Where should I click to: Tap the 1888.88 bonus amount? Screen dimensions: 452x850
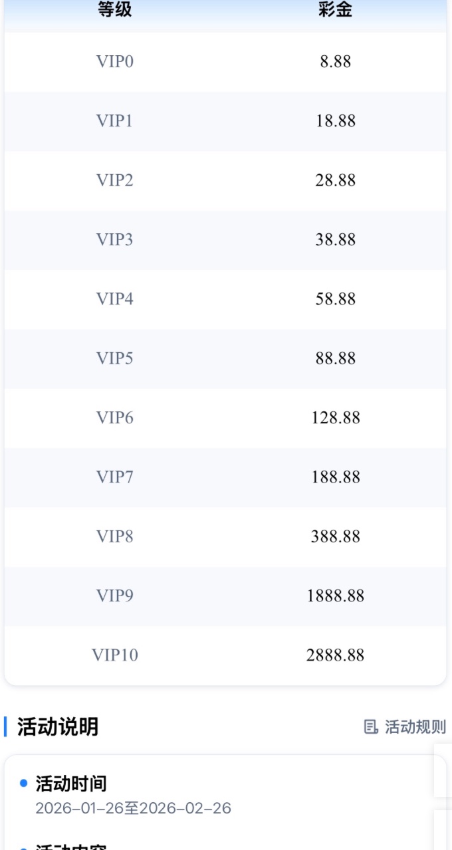335,595
